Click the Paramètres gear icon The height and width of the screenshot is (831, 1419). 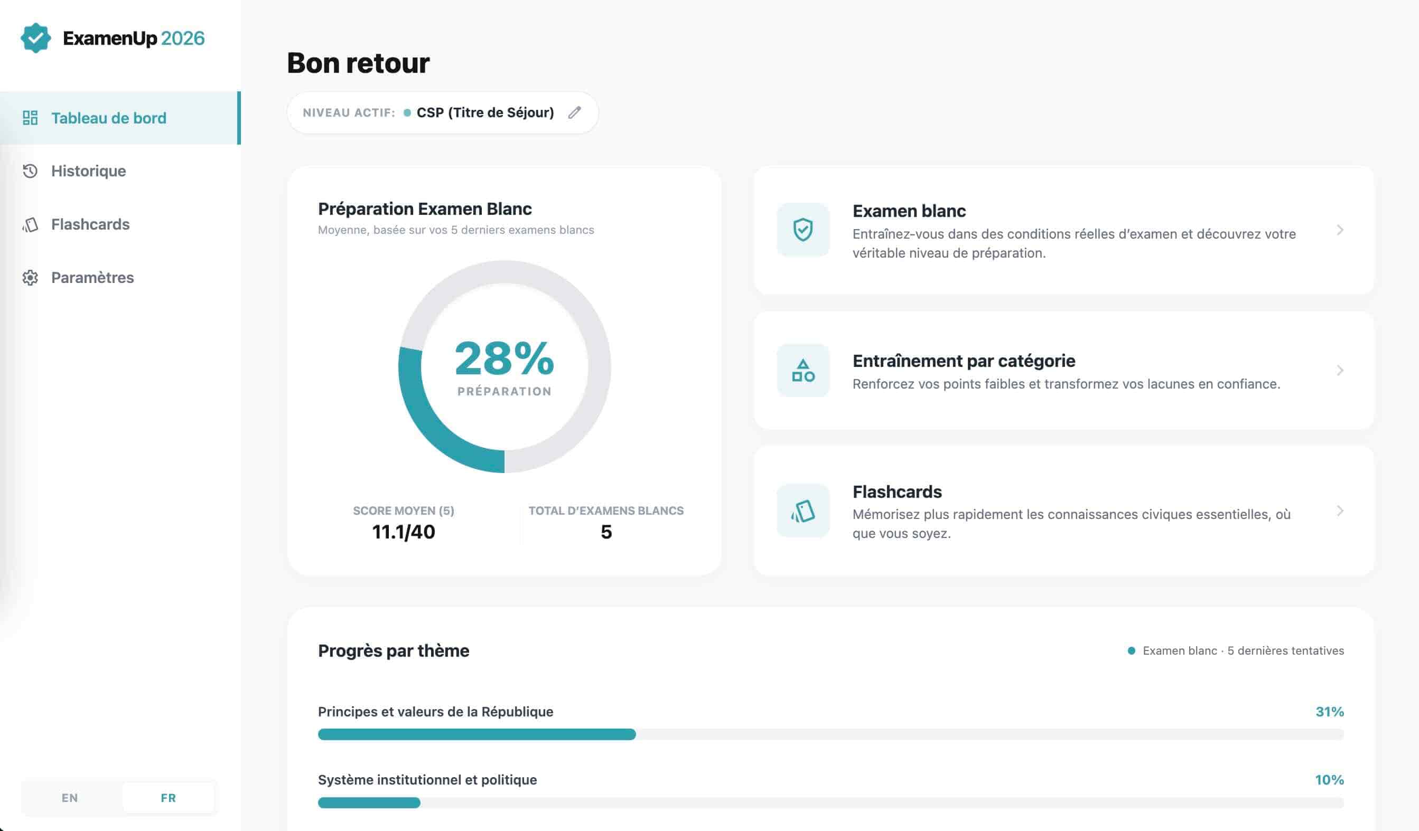tap(30, 278)
